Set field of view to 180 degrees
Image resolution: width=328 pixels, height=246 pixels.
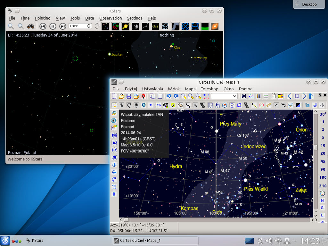pos(323,177)
